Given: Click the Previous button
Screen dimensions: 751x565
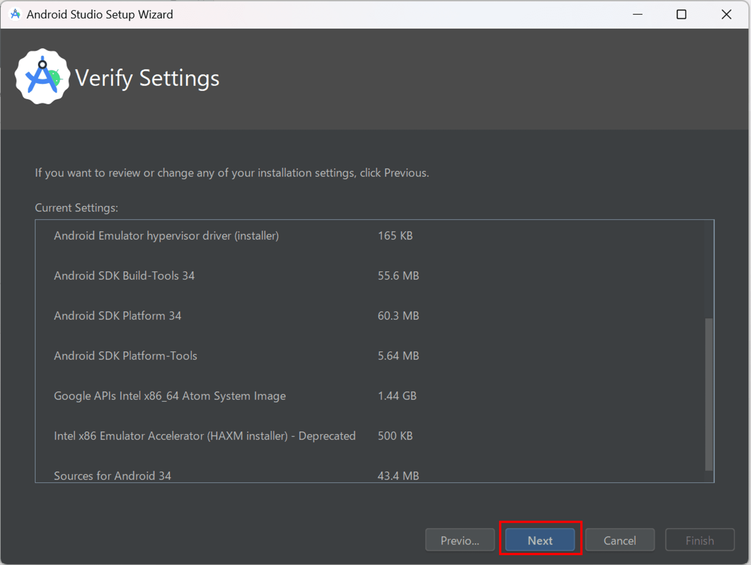Looking at the screenshot, I should [x=459, y=540].
